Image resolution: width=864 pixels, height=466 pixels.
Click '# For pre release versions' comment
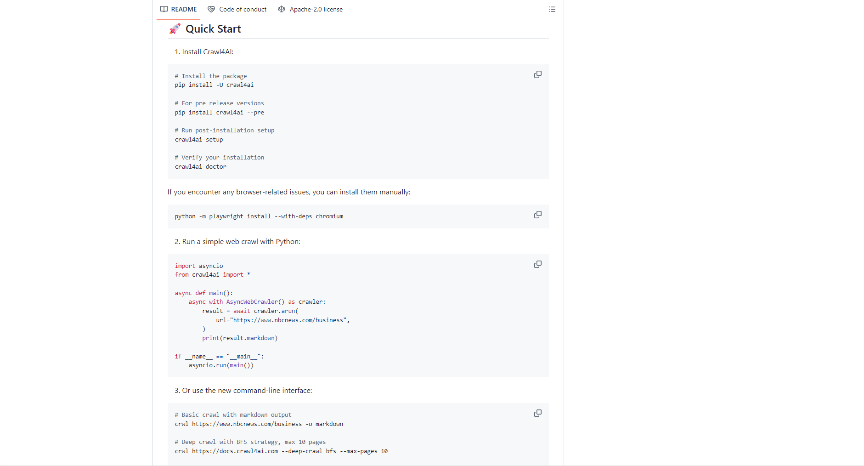click(x=220, y=103)
